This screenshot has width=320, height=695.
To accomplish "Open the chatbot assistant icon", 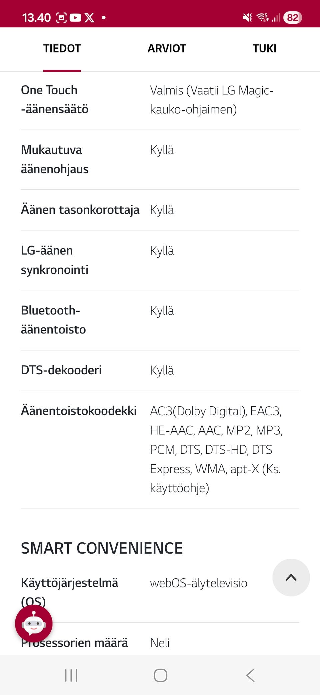I will click(x=34, y=623).
